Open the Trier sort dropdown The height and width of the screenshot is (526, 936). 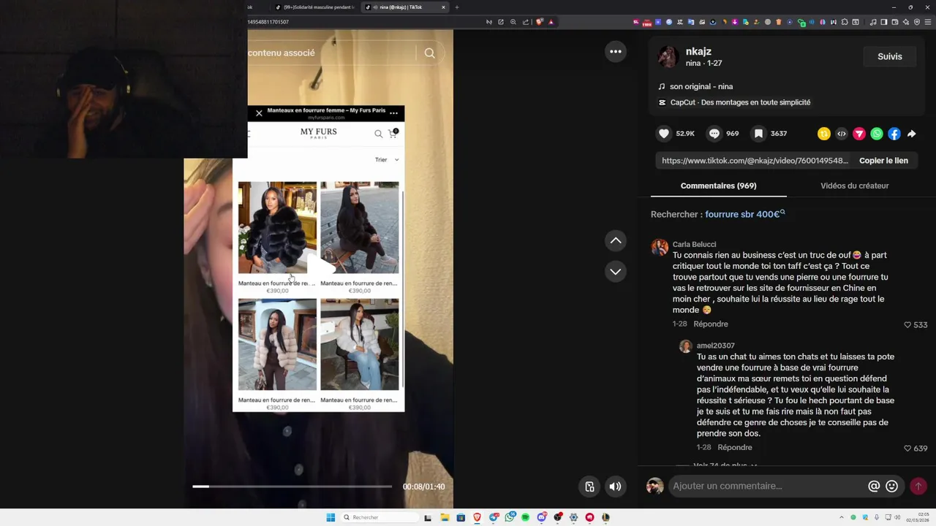(x=387, y=159)
